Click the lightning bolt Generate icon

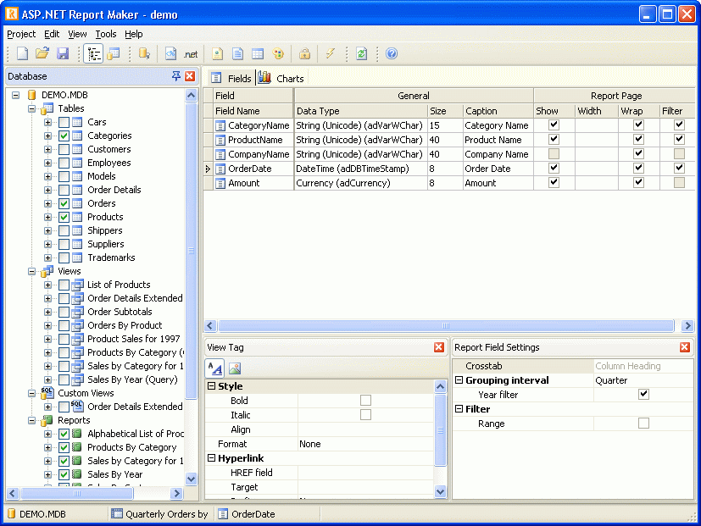tap(331, 53)
